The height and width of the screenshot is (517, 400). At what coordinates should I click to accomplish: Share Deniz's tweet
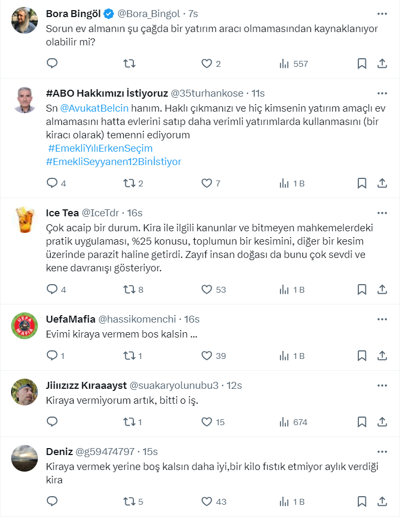382,502
